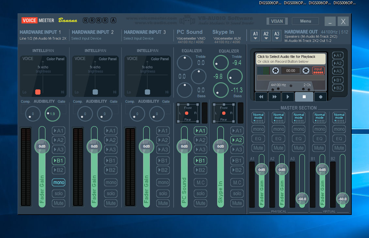This screenshot has height=238, width=369.
Task: Click the Skype In mid EQ knob at -9.8
Action: pyautogui.click(x=235, y=76)
